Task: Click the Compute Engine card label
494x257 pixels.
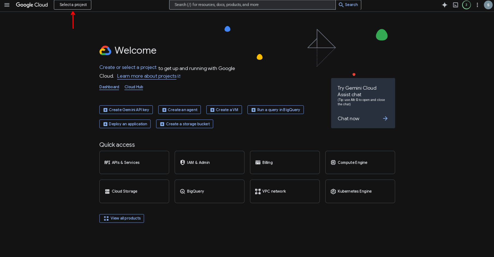Action: click(x=352, y=162)
